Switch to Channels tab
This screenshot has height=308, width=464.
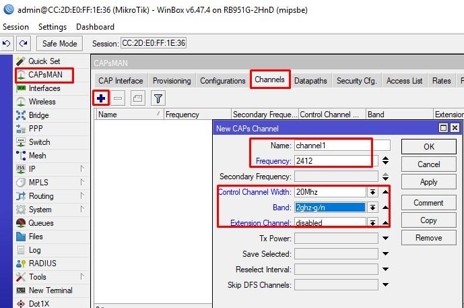(269, 80)
